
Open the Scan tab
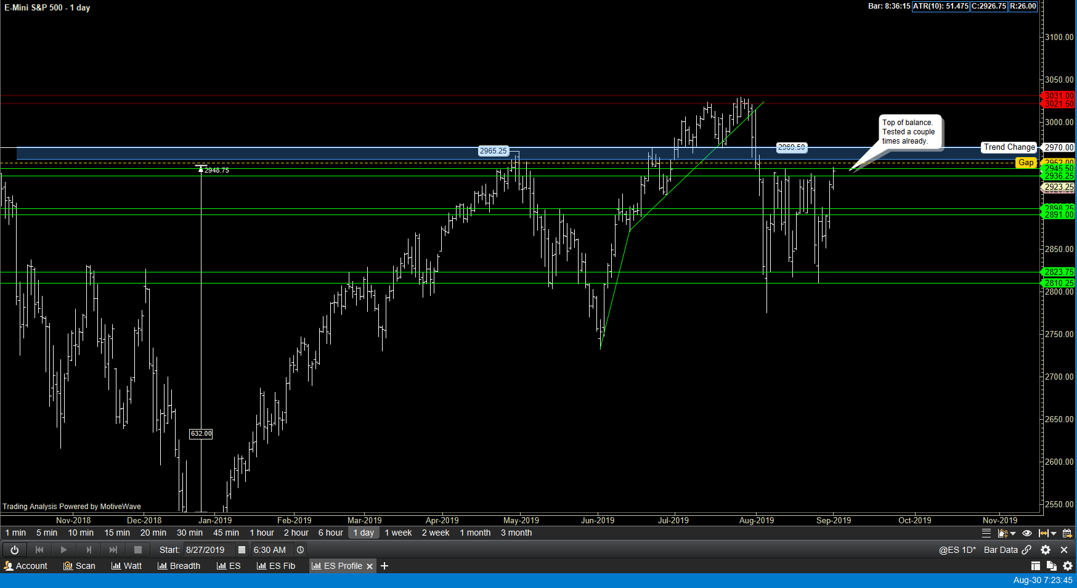(79, 566)
